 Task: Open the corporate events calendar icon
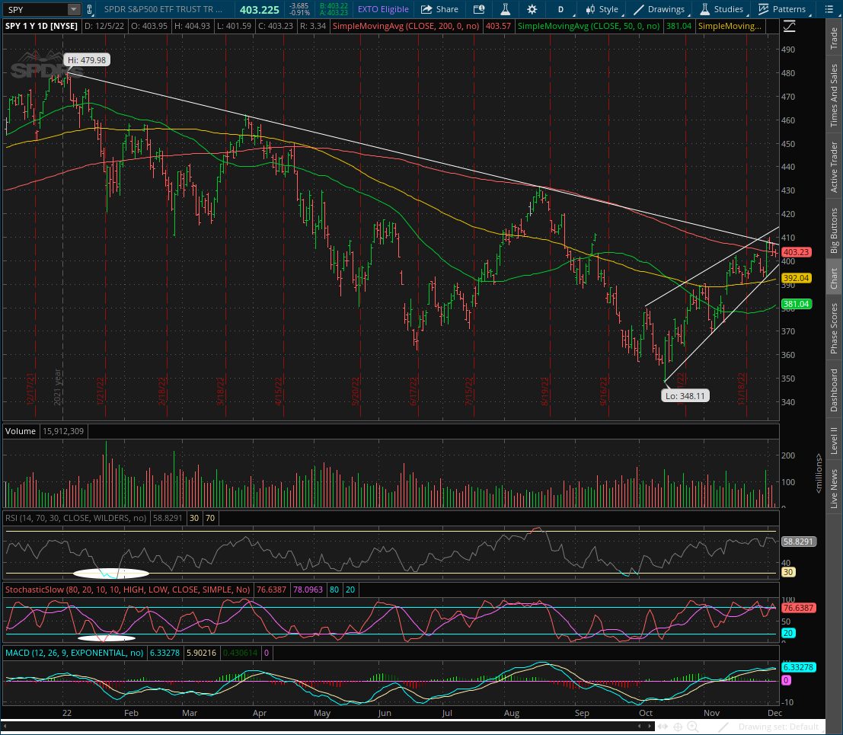[x=478, y=9]
